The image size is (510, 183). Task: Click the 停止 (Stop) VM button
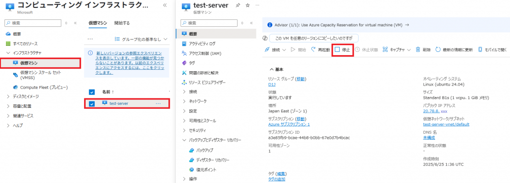pyautogui.click(x=343, y=50)
